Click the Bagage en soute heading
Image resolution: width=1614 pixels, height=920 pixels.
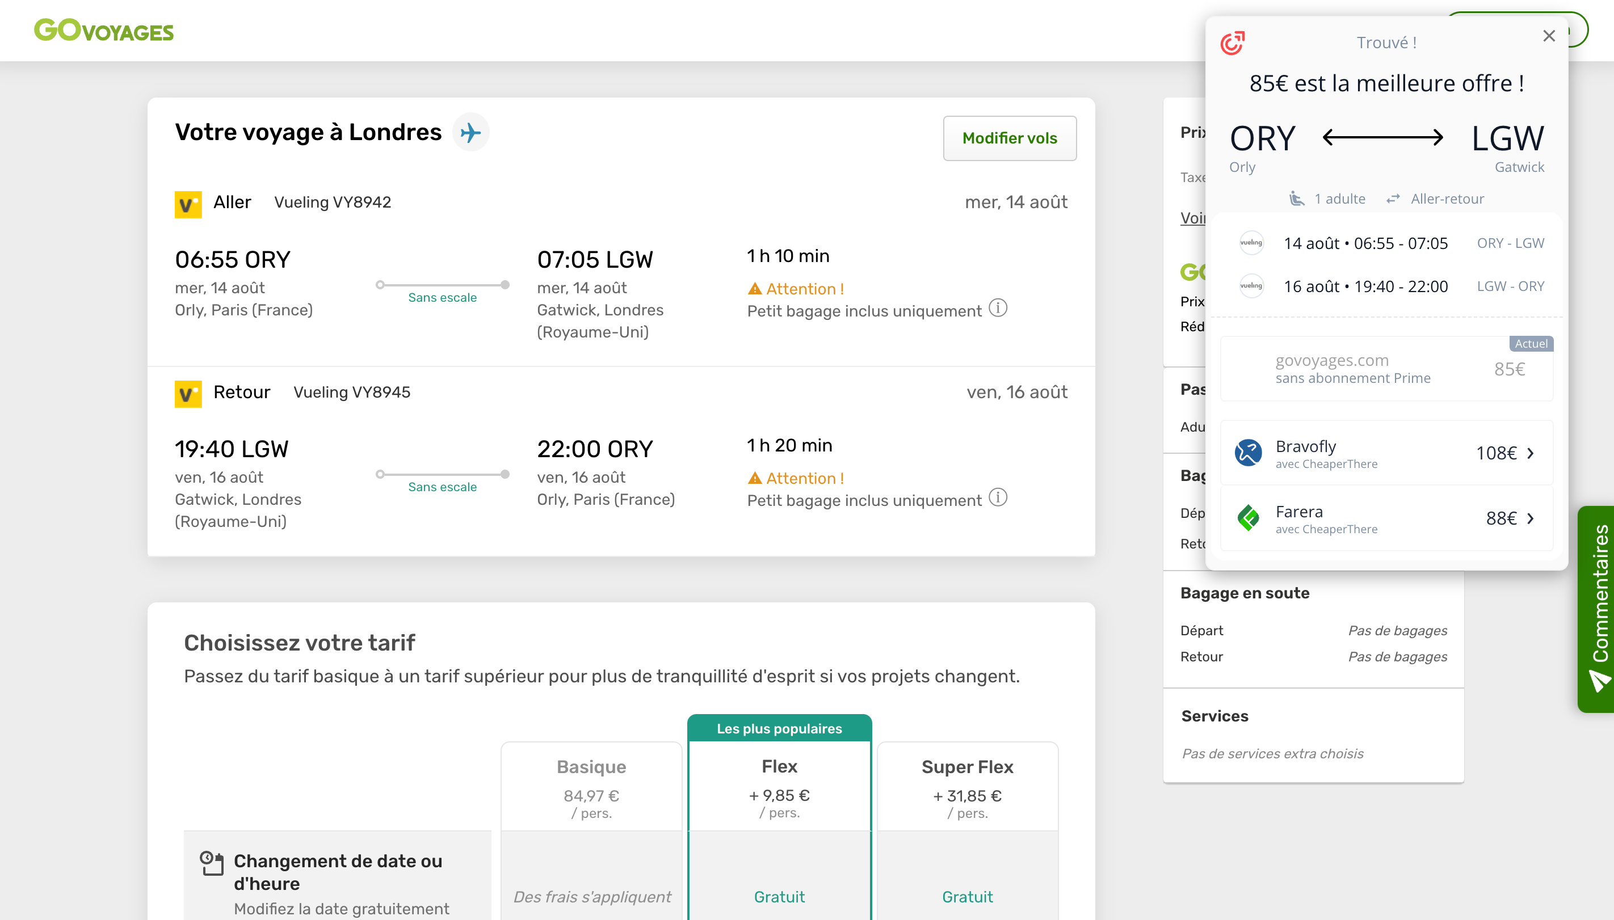point(1245,593)
